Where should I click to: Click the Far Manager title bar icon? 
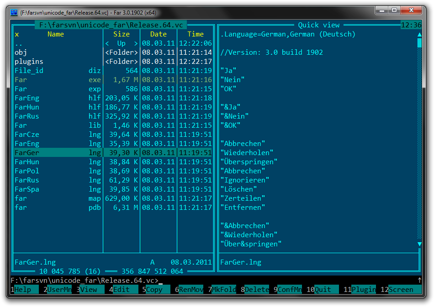pos(14,12)
